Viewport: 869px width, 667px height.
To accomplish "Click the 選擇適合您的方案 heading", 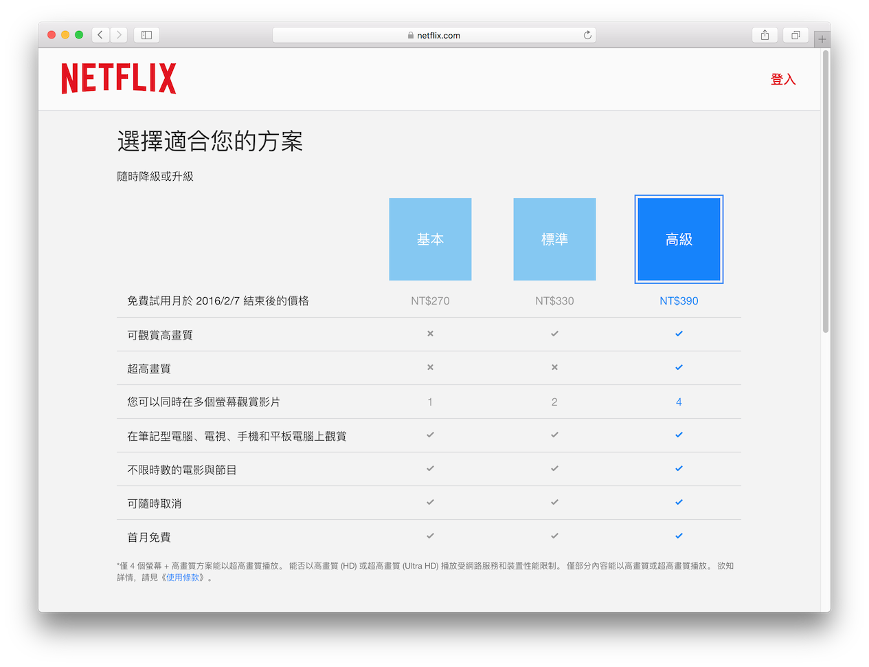I will click(x=210, y=141).
